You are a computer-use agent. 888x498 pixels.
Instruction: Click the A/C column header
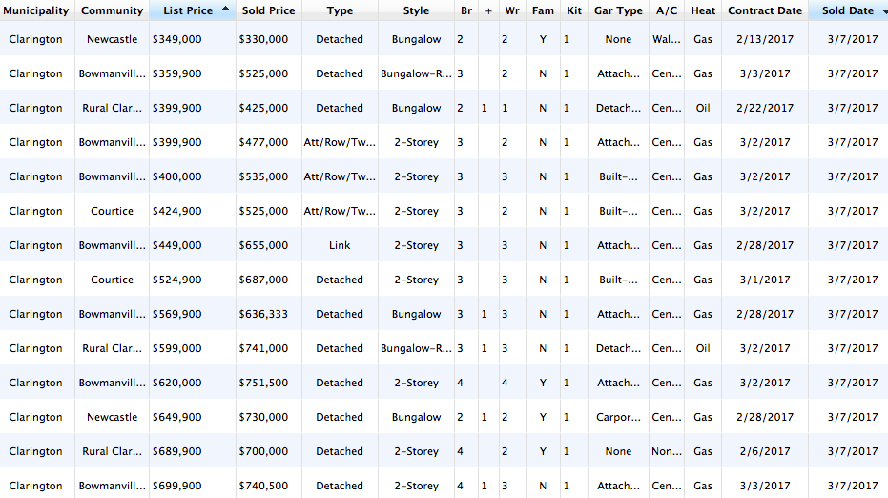(666, 11)
